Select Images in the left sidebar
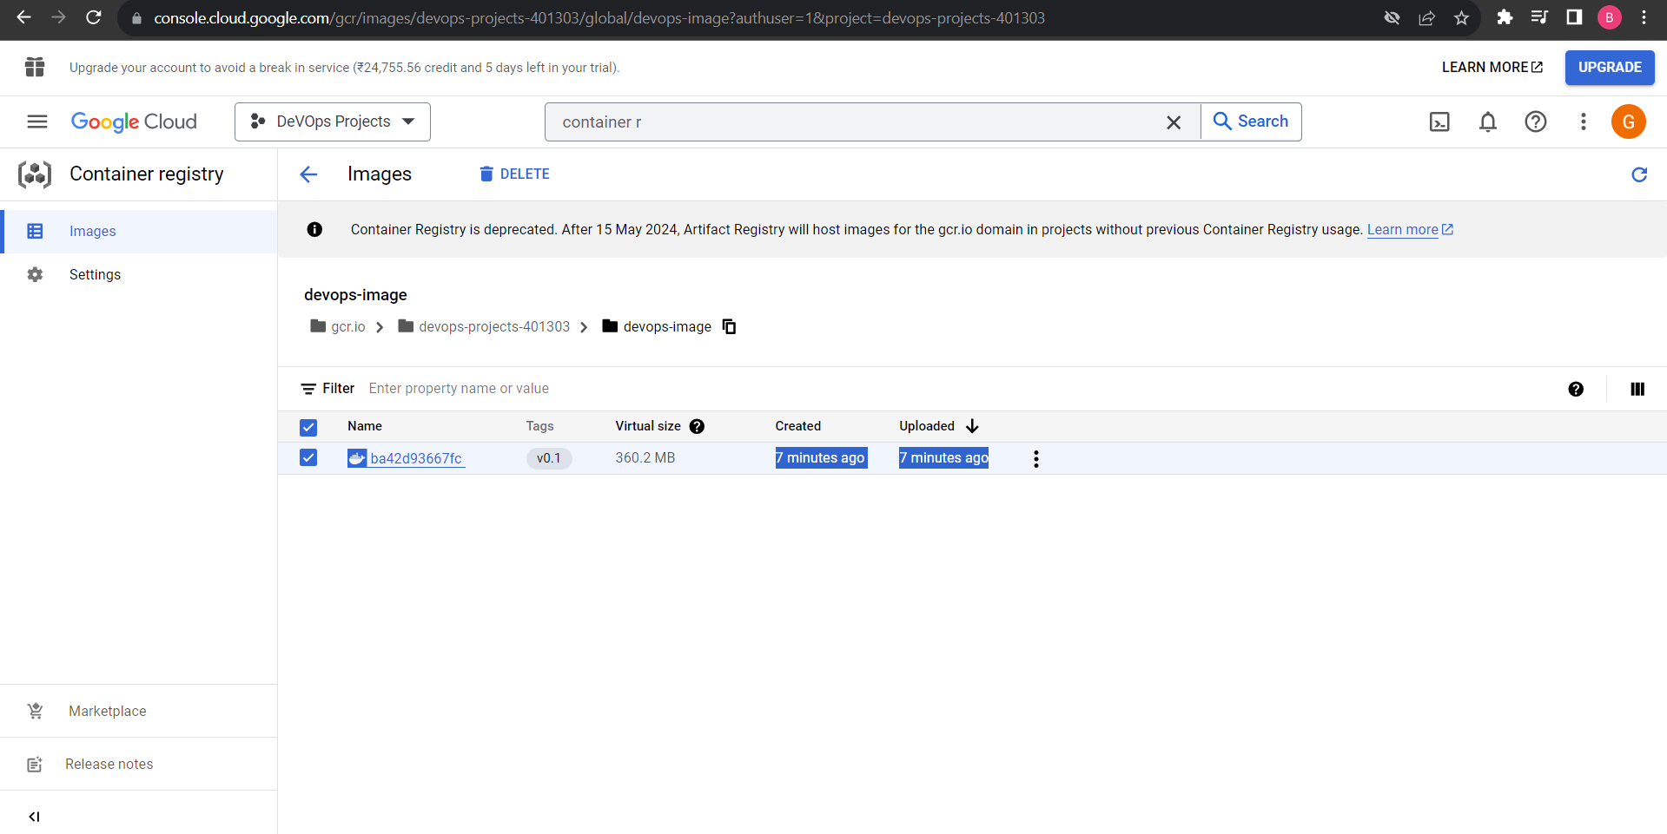The height and width of the screenshot is (834, 1667). (139, 231)
